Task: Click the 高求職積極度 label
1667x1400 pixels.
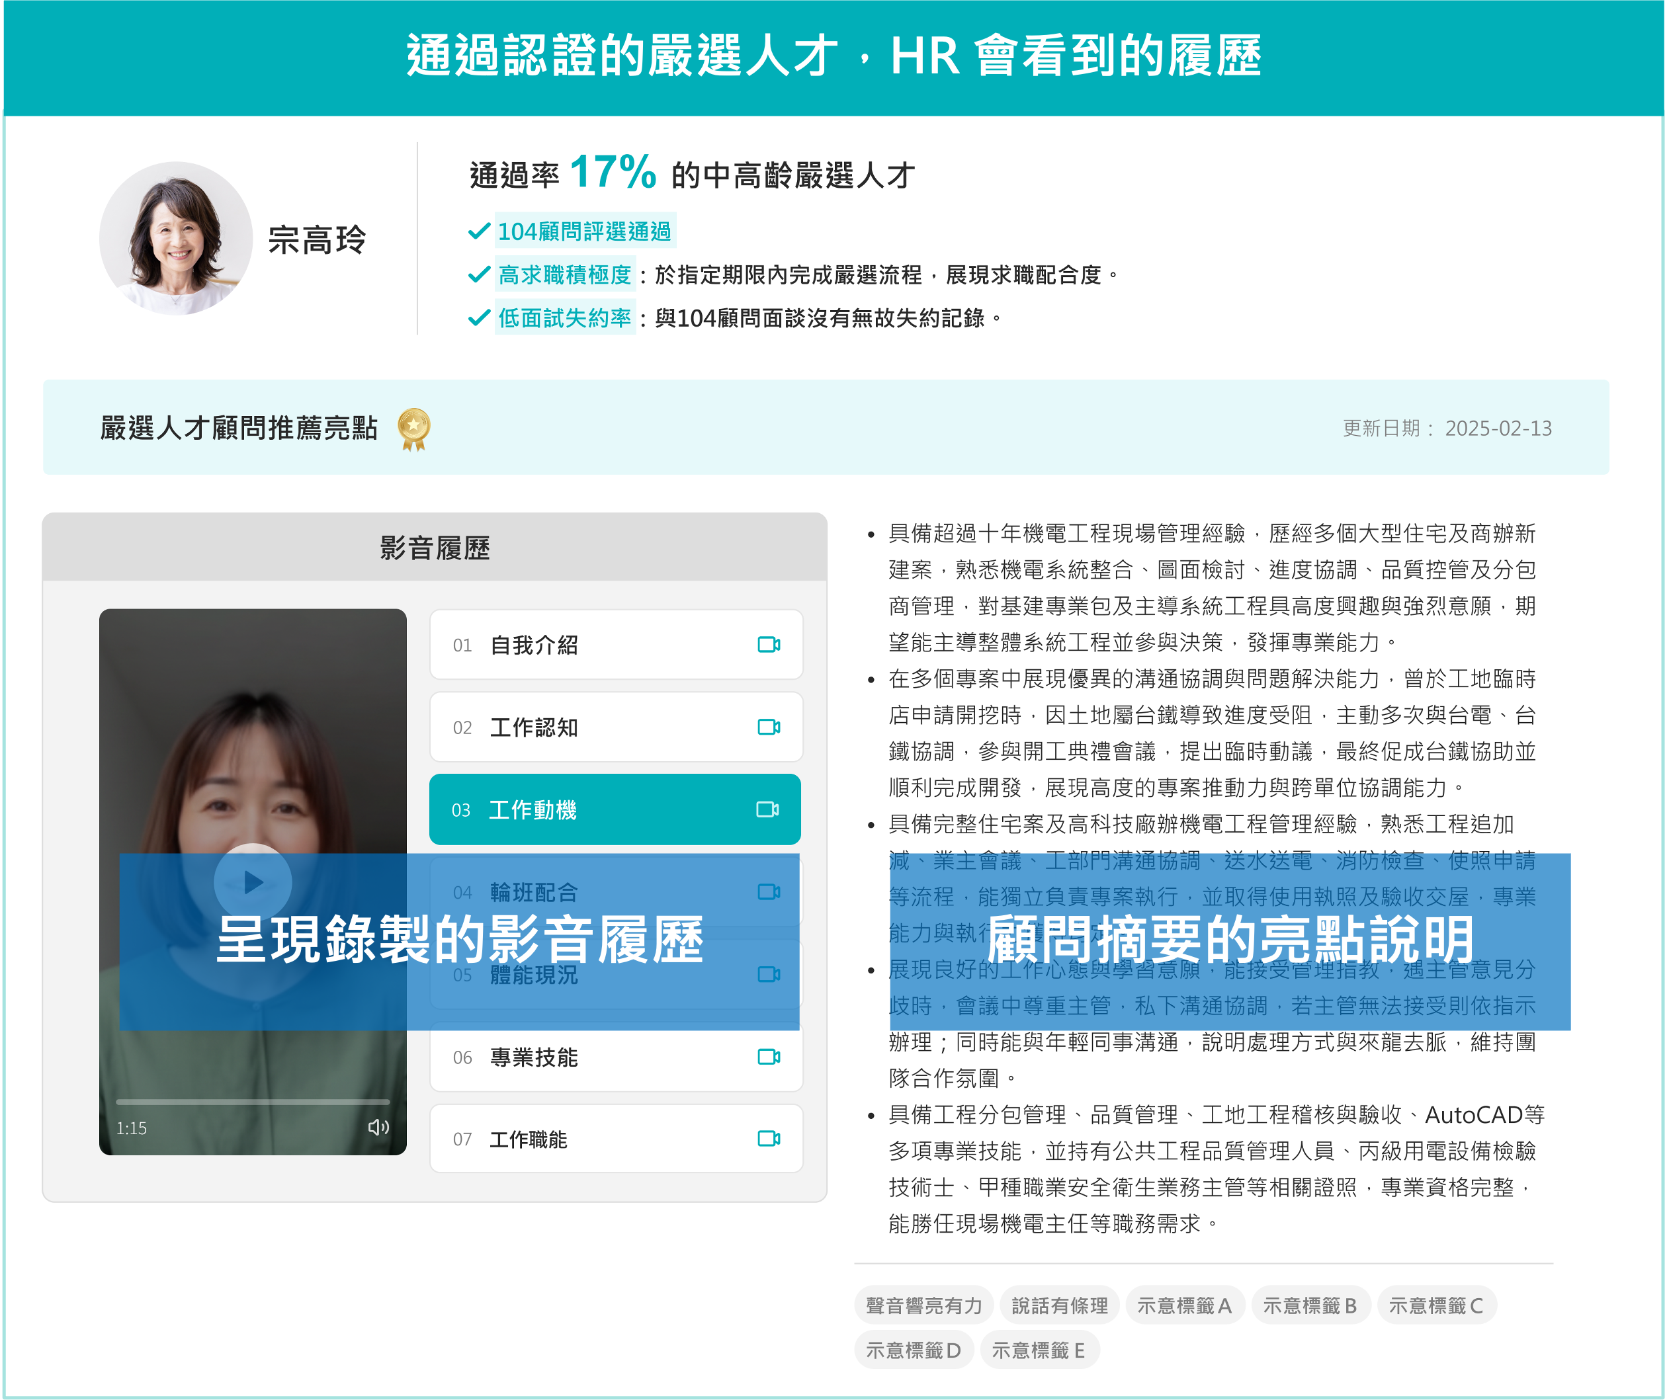Action: click(565, 274)
